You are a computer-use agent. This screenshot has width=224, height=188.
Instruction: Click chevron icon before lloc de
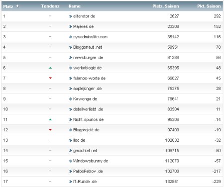coord(71,140)
